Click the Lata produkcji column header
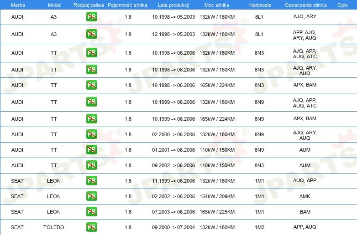The width and height of the screenshot is (357, 235). (173, 5)
